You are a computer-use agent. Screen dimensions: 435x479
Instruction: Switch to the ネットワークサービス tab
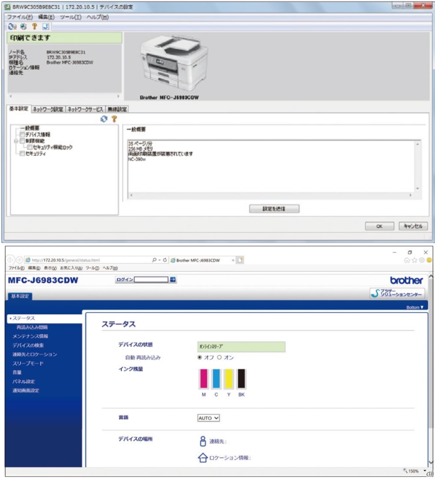[x=85, y=109]
